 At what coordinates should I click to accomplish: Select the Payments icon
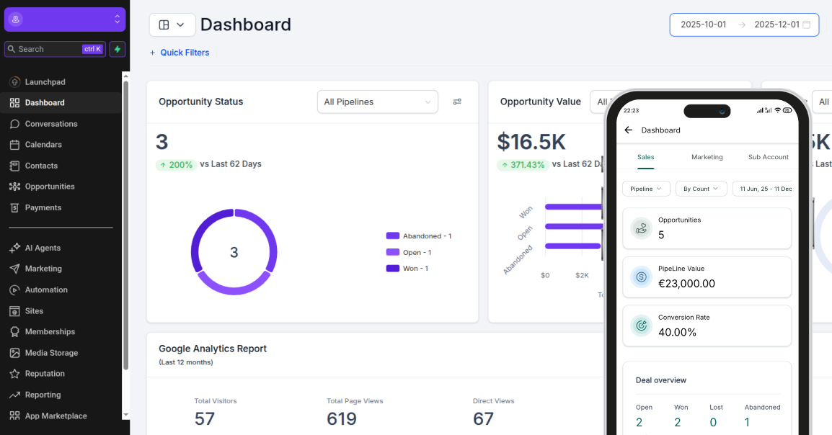pyautogui.click(x=14, y=207)
